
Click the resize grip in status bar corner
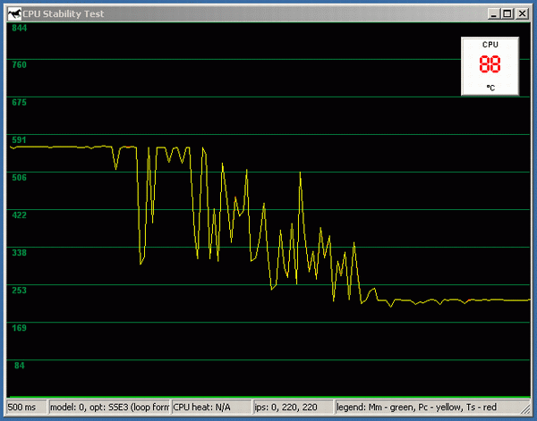click(x=525, y=409)
